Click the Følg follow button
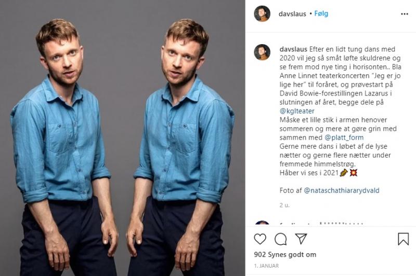 pos(321,13)
